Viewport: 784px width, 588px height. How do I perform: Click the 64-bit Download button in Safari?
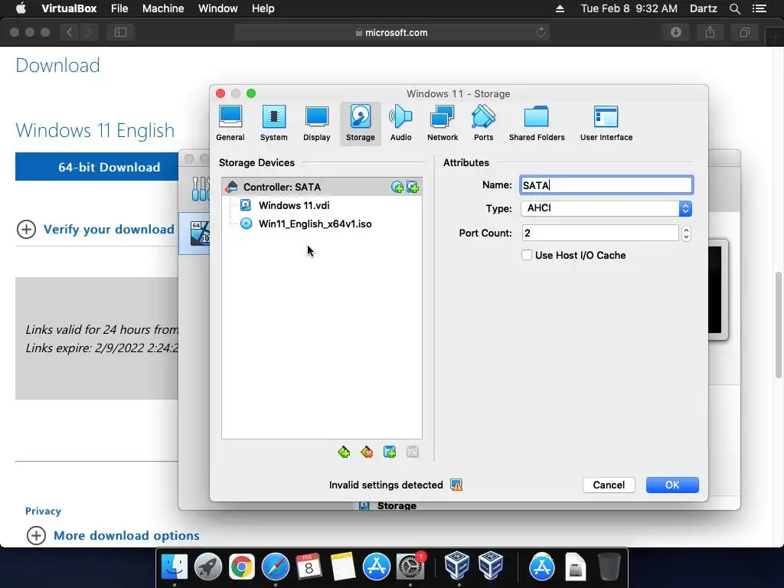(97, 166)
